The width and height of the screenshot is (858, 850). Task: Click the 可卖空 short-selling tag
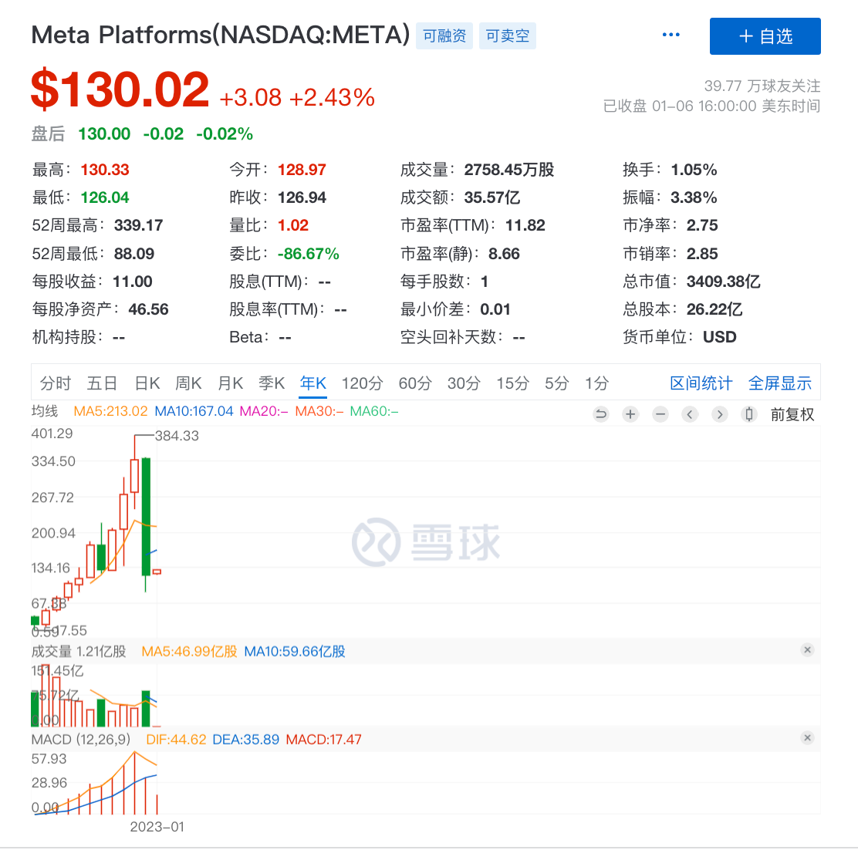507,36
